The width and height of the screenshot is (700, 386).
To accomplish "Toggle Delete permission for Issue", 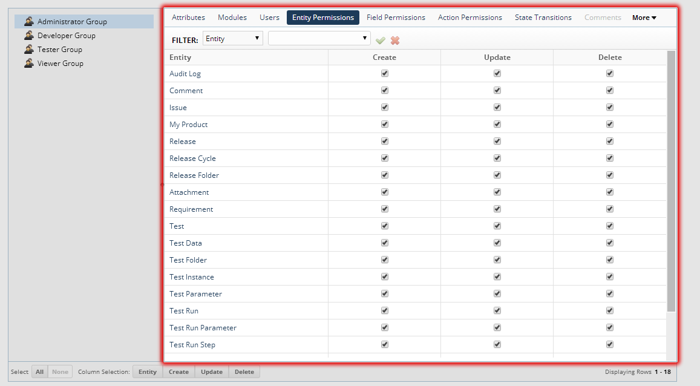I will pos(610,107).
